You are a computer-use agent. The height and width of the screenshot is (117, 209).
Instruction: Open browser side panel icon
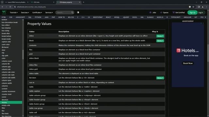199,7
